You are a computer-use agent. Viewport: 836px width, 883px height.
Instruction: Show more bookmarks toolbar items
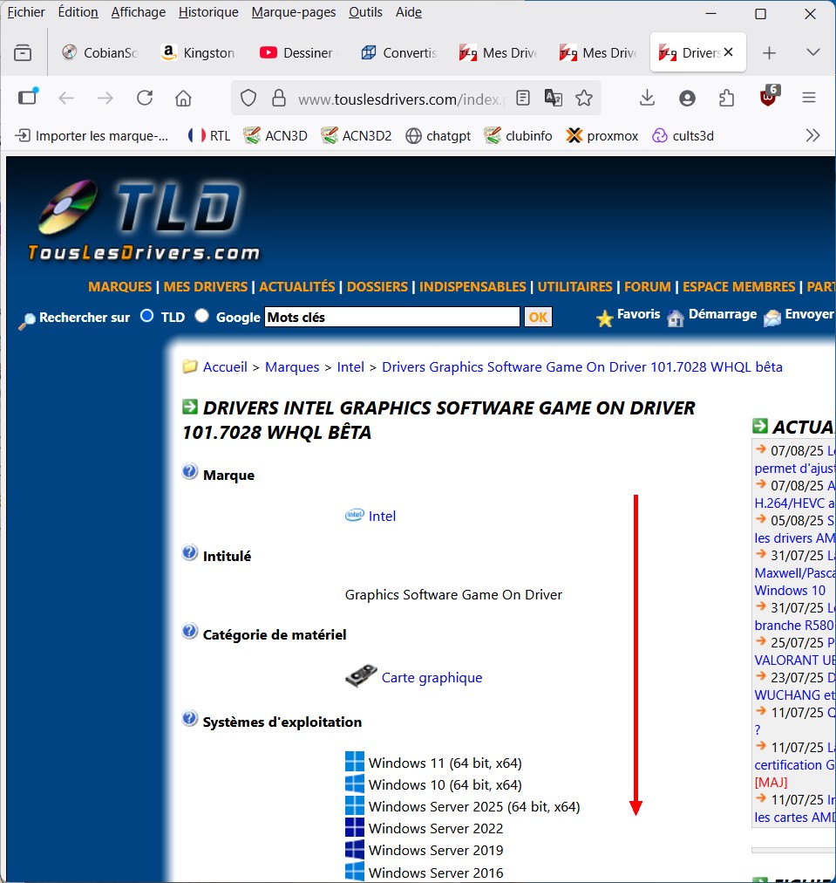pos(812,135)
